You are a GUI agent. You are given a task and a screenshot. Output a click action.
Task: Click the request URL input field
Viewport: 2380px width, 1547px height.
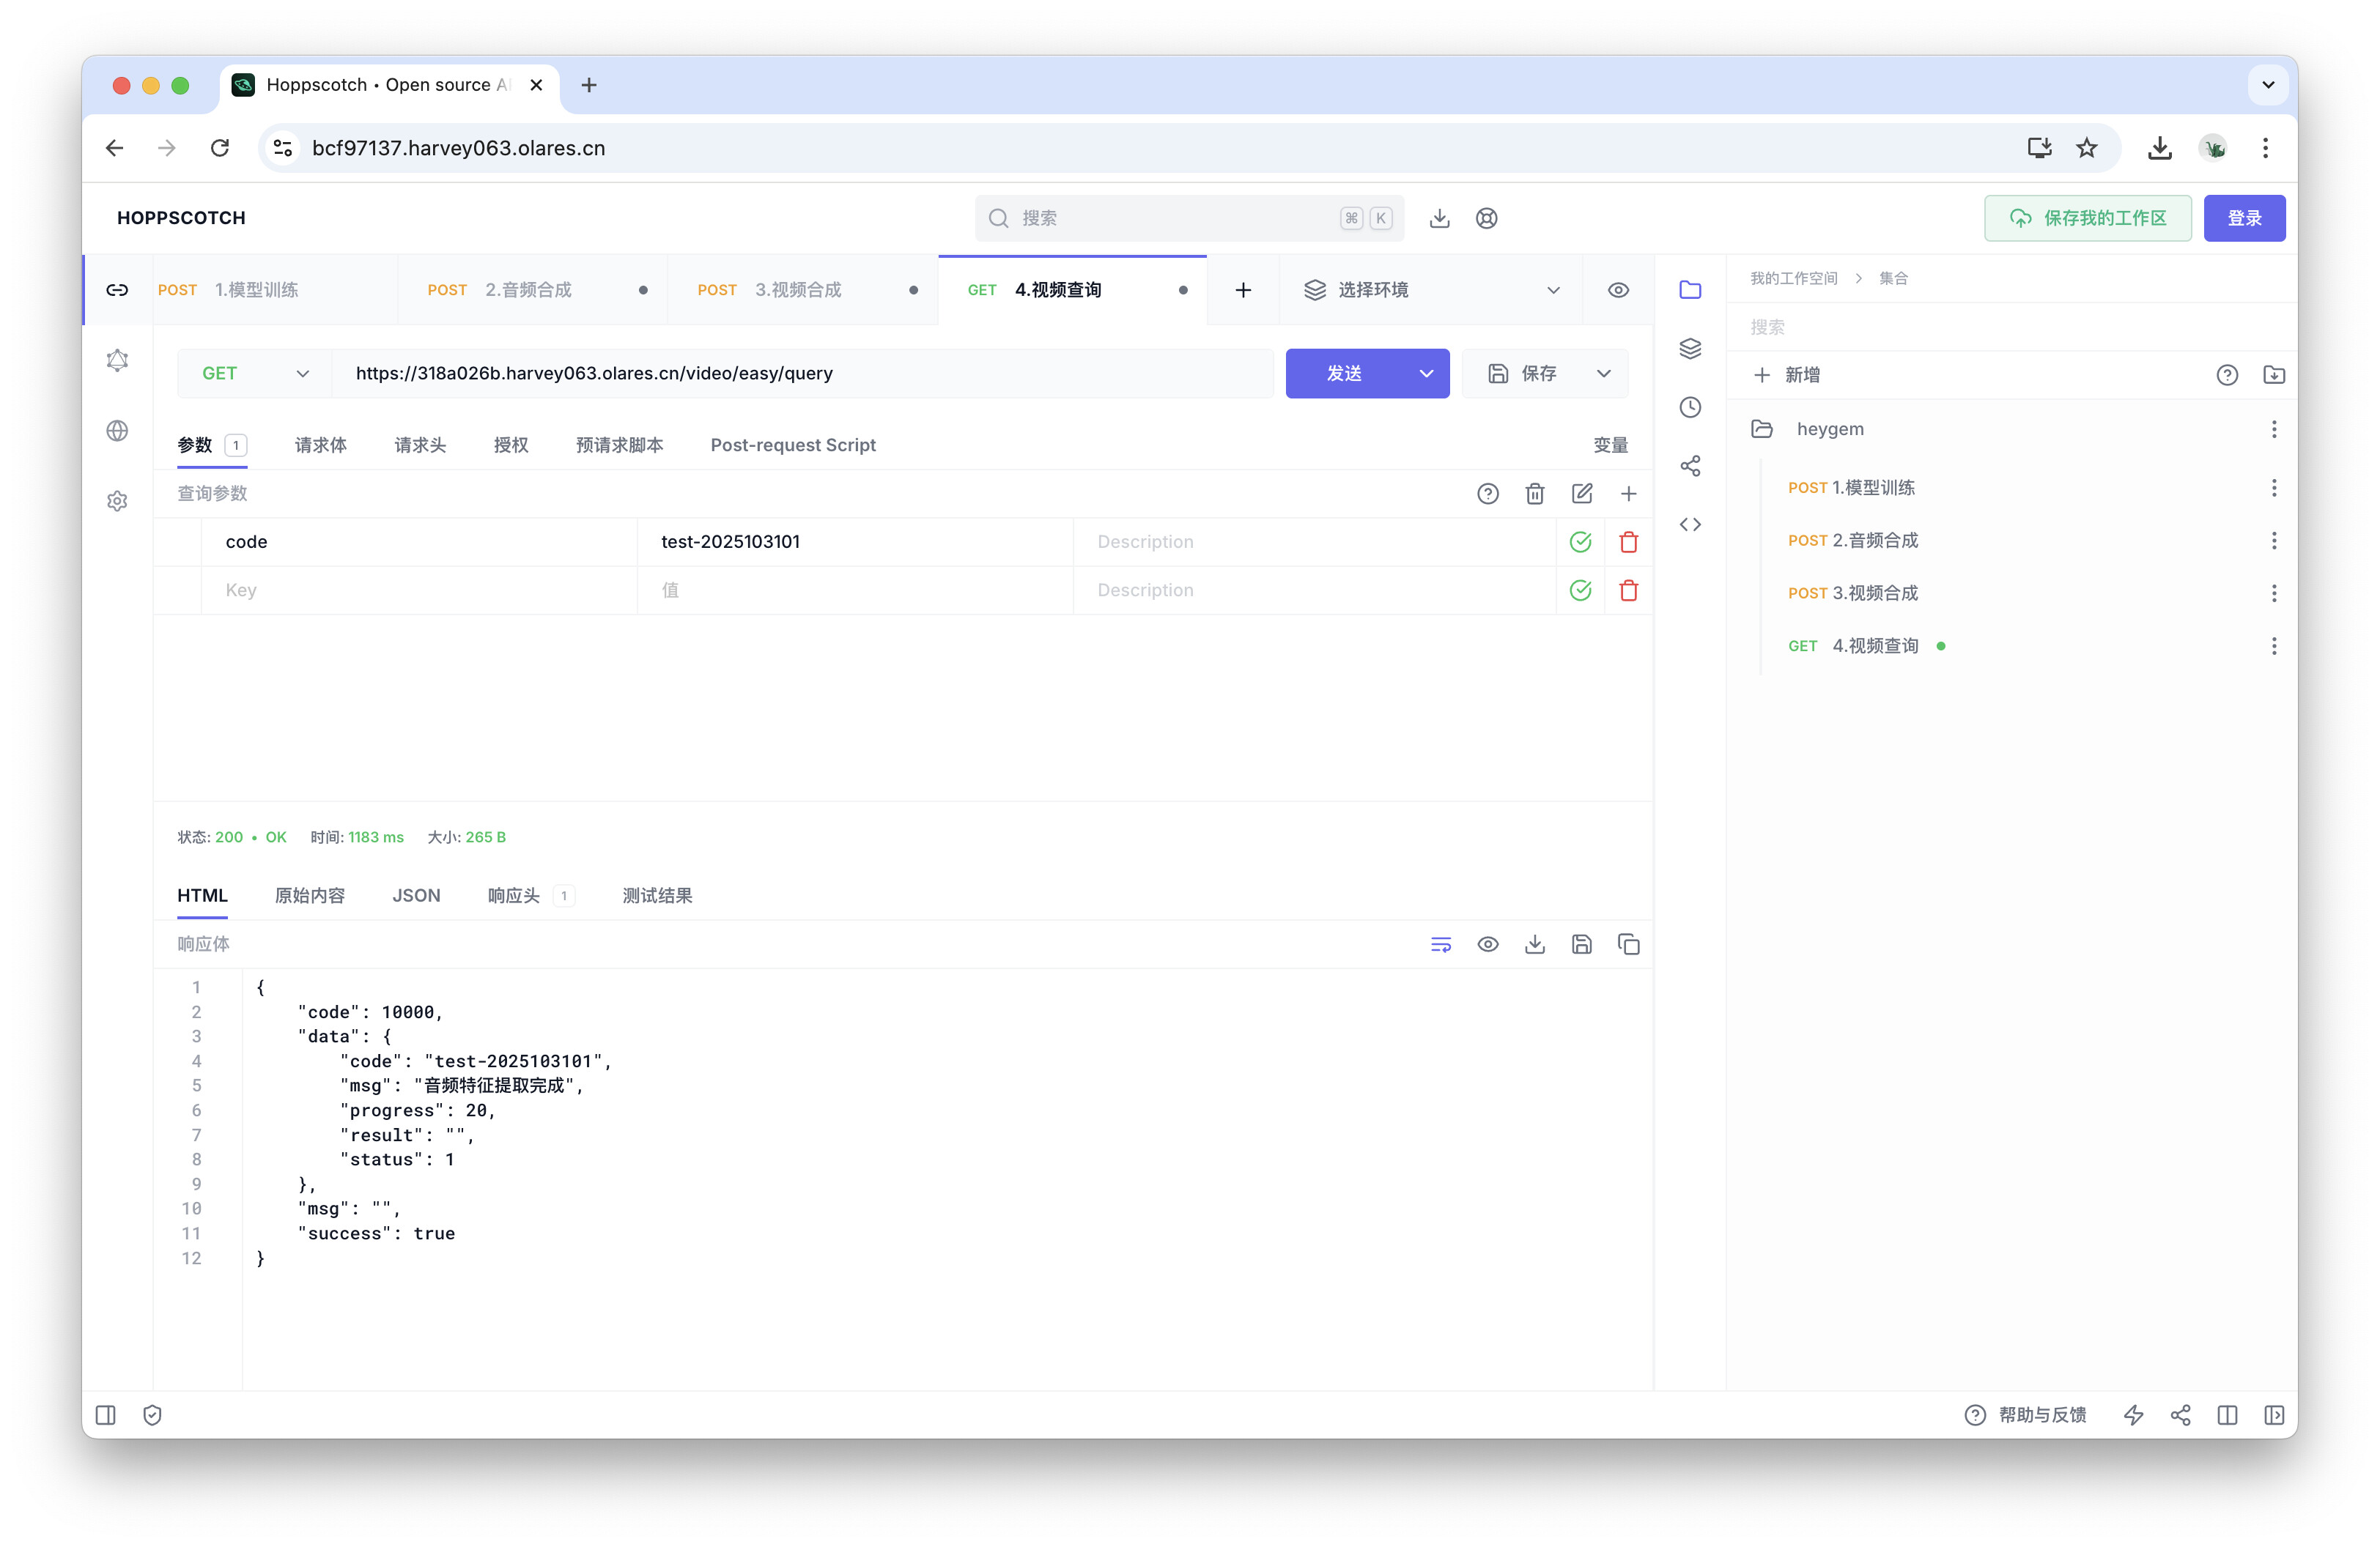coord(800,374)
